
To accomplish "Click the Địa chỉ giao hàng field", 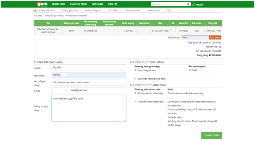I will pyautogui.click(x=89, y=83).
